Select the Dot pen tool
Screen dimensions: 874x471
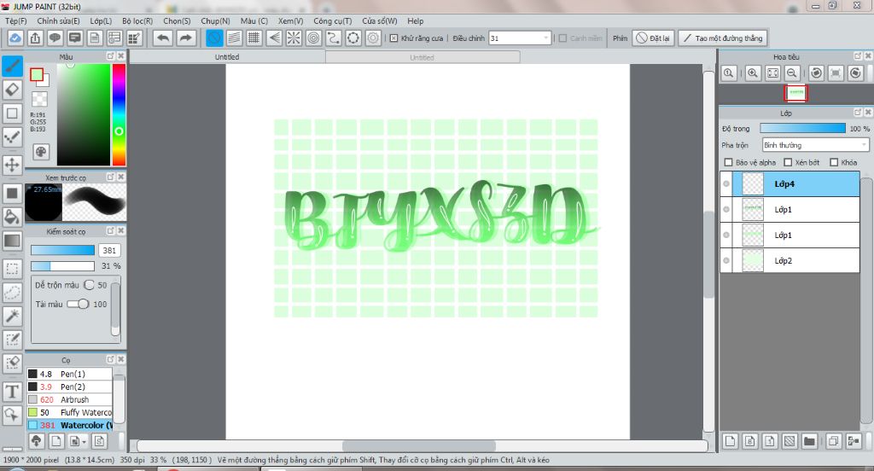point(12,137)
